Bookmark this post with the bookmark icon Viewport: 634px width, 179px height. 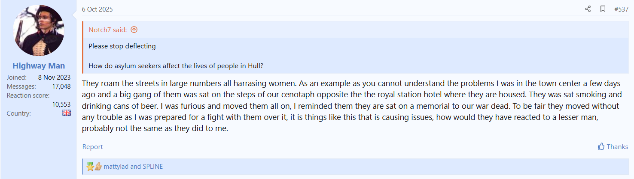coord(603,9)
